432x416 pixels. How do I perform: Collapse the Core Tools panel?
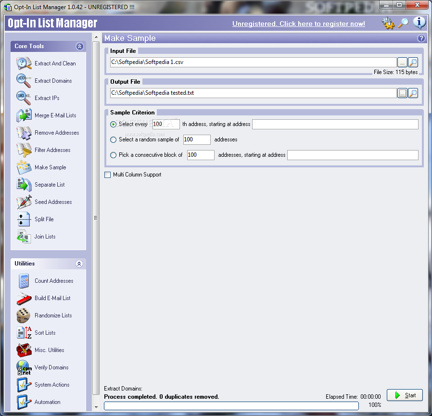pos(80,46)
